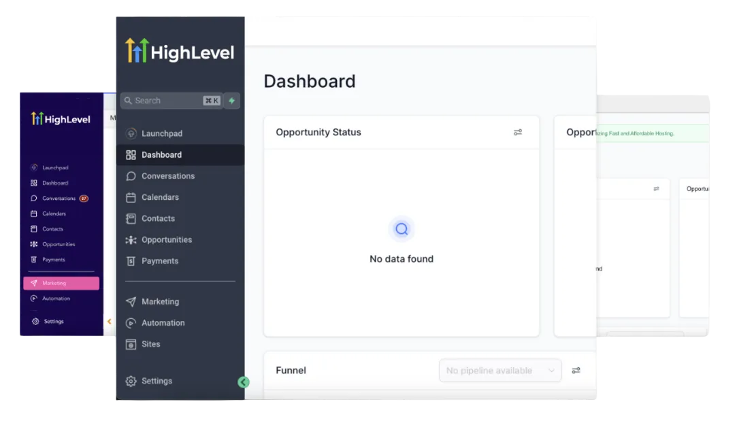
Task: Click the No data found message
Action: pyautogui.click(x=402, y=259)
